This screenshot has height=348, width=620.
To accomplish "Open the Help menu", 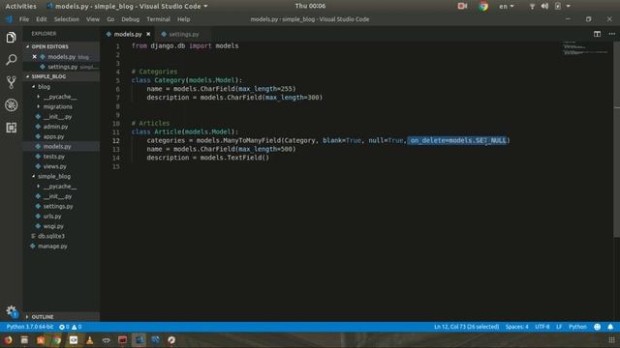I will click(x=183, y=19).
